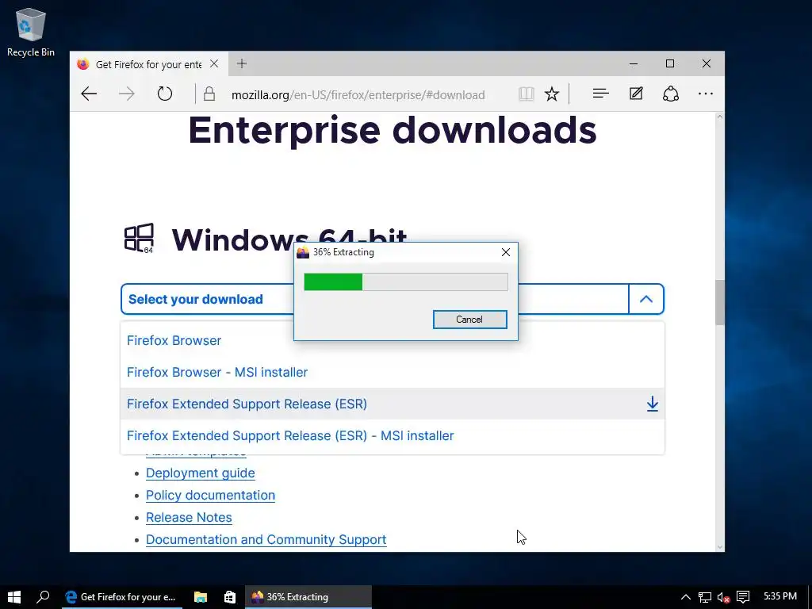This screenshot has width=812, height=609.
Task: Show hidden system tray icons
Action: pos(686,597)
